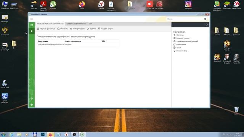This screenshot has height=137, width=244.
Task: Click the CRL column header
Action: tap(103, 41)
